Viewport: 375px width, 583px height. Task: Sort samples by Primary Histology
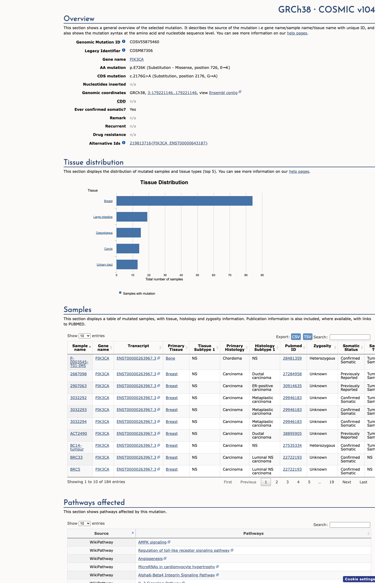click(235, 348)
